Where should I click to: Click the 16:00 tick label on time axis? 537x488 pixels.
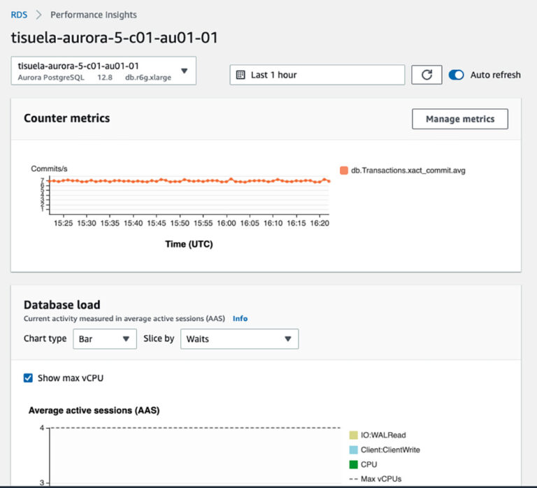(x=227, y=223)
